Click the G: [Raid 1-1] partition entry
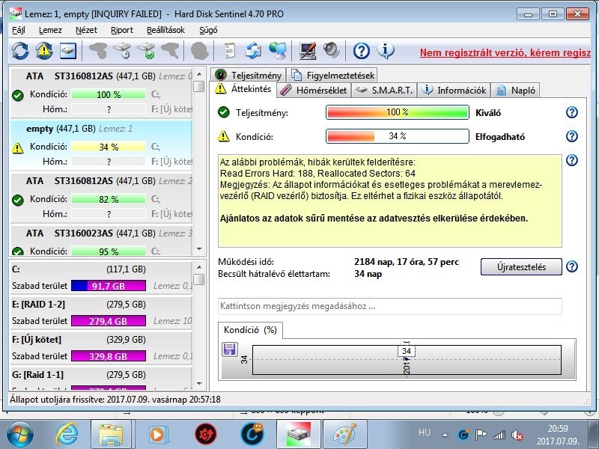The image size is (599, 449). pos(101,379)
